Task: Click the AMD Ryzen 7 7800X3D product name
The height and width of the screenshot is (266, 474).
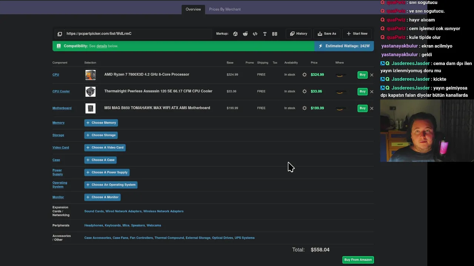Action: 147,75
